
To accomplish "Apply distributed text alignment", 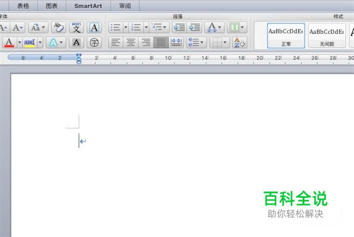I will [176, 42].
